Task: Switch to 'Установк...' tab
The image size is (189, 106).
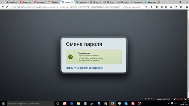Action: click(40, 2)
